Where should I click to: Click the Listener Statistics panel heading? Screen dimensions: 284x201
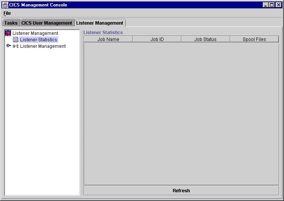click(x=103, y=33)
